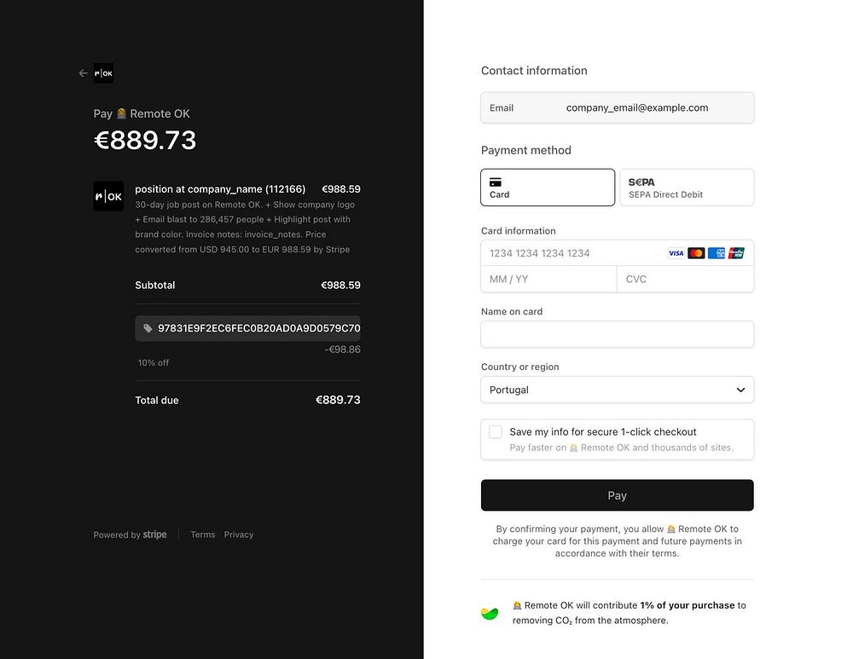Enable Save my info for 1-click checkout
This screenshot has width=853, height=659.
pyautogui.click(x=495, y=431)
